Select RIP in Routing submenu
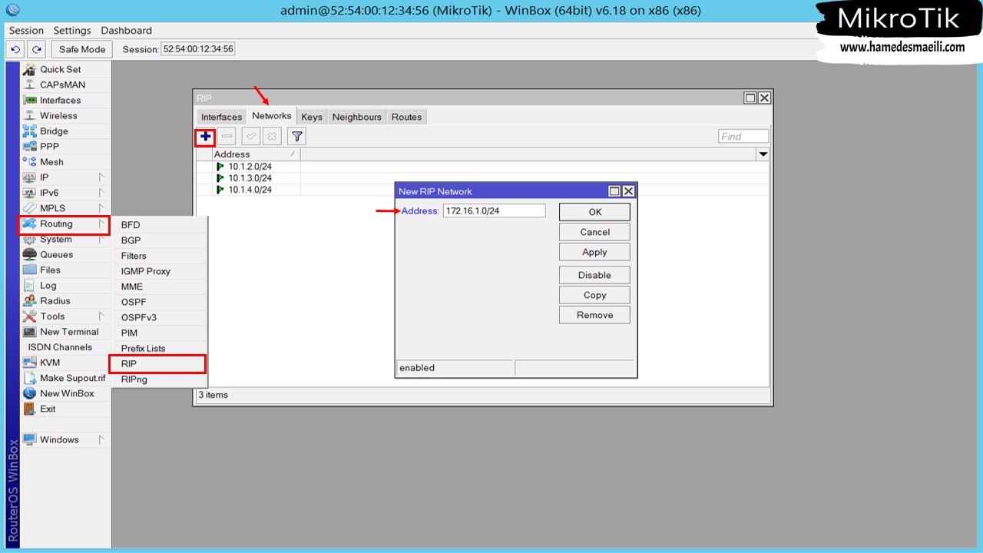This screenshot has width=983, height=553. [x=157, y=363]
